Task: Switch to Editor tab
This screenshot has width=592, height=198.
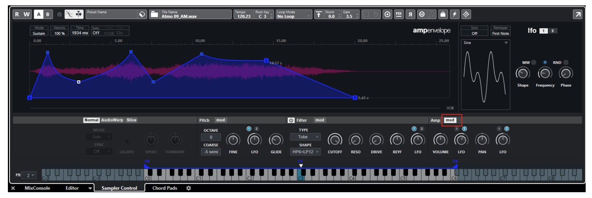Action: (73, 188)
